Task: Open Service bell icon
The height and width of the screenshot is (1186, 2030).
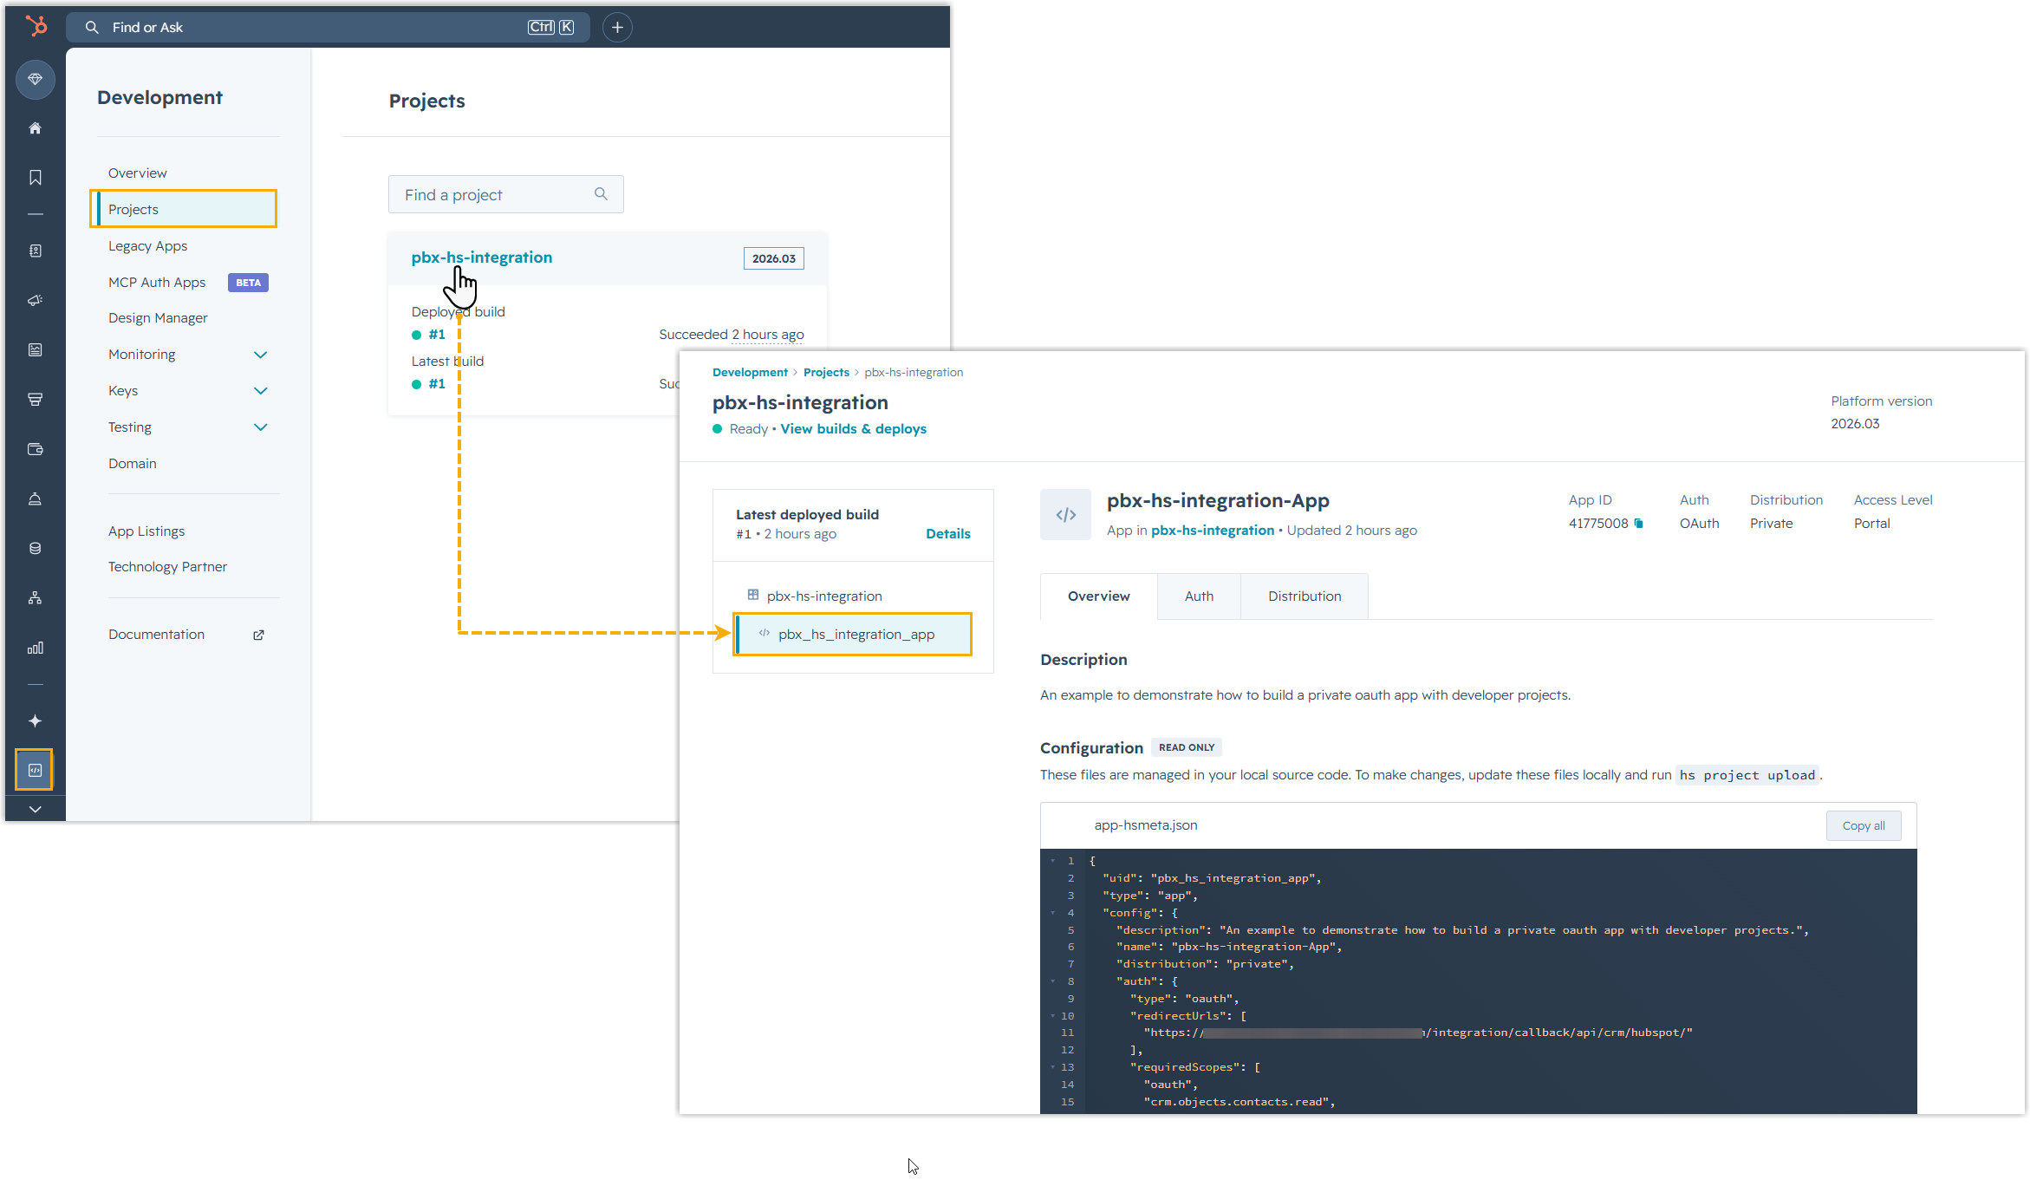Action: click(x=36, y=499)
